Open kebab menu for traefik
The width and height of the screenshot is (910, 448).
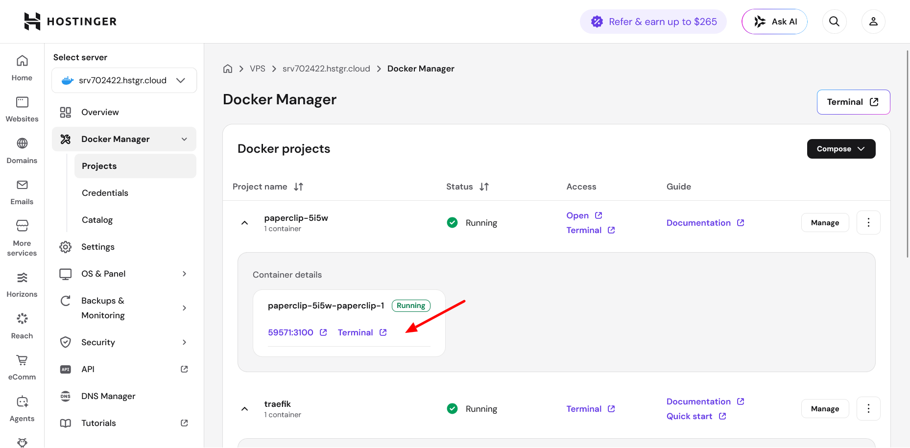click(868, 409)
